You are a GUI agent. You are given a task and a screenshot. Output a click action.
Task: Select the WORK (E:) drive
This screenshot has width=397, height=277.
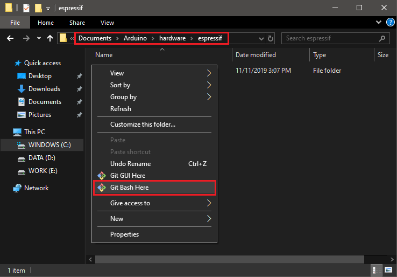[x=43, y=171]
